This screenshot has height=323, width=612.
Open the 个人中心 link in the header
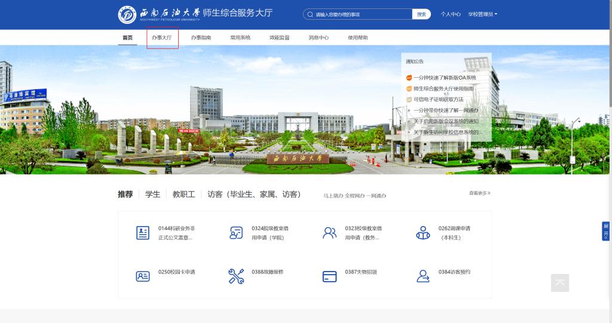point(451,14)
